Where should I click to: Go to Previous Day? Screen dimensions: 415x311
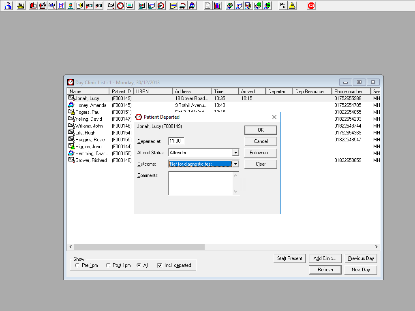361,258
